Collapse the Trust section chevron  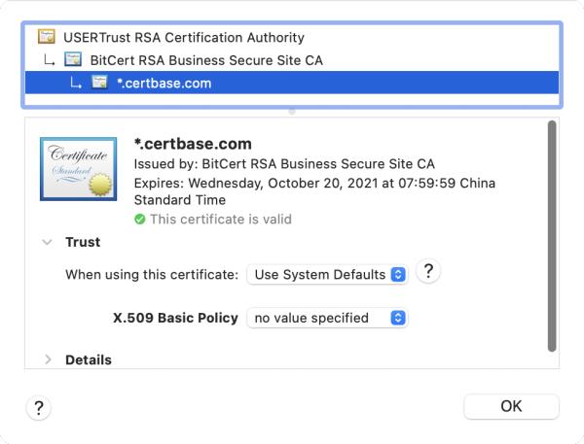click(x=47, y=243)
